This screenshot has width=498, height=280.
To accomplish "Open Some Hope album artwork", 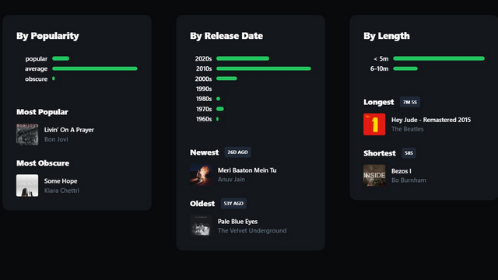I will point(27,185).
